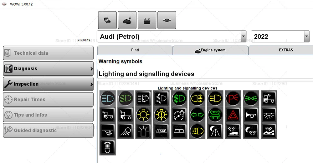Open the headlight washer wiper symbol

click(x=143, y=98)
